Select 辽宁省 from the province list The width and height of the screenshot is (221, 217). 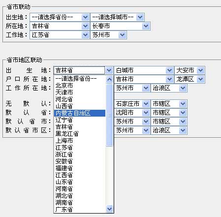point(80,120)
